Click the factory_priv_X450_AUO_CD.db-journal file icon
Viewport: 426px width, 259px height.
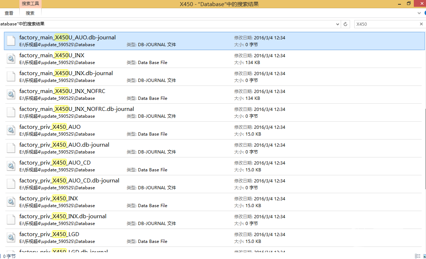[11, 184]
